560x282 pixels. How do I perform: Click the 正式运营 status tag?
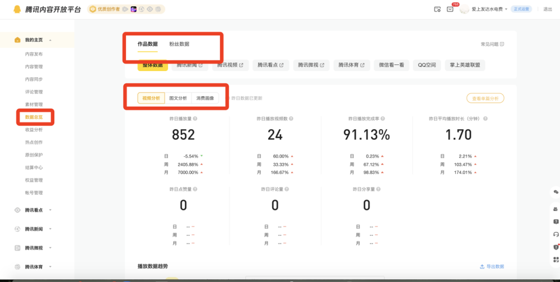[x=521, y=10]
